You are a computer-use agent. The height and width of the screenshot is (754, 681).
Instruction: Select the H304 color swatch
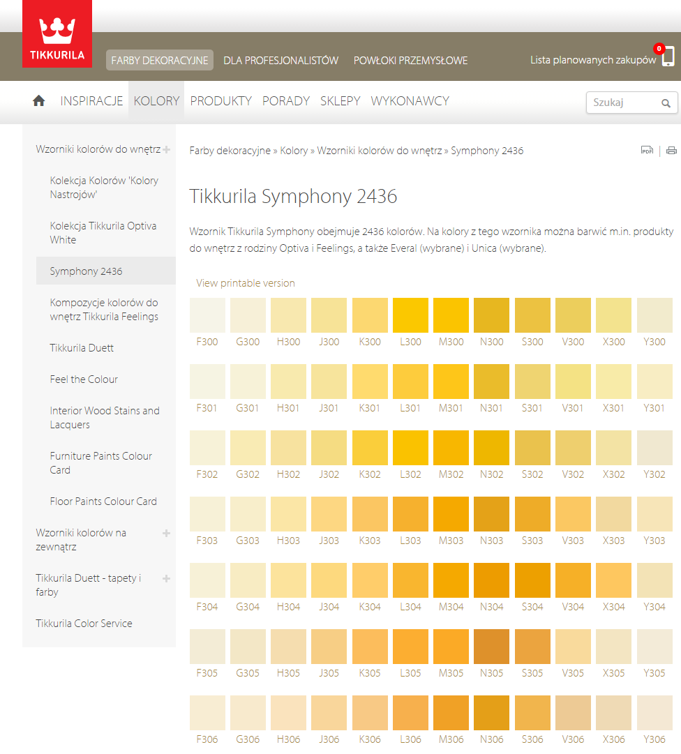pos(289,580)
